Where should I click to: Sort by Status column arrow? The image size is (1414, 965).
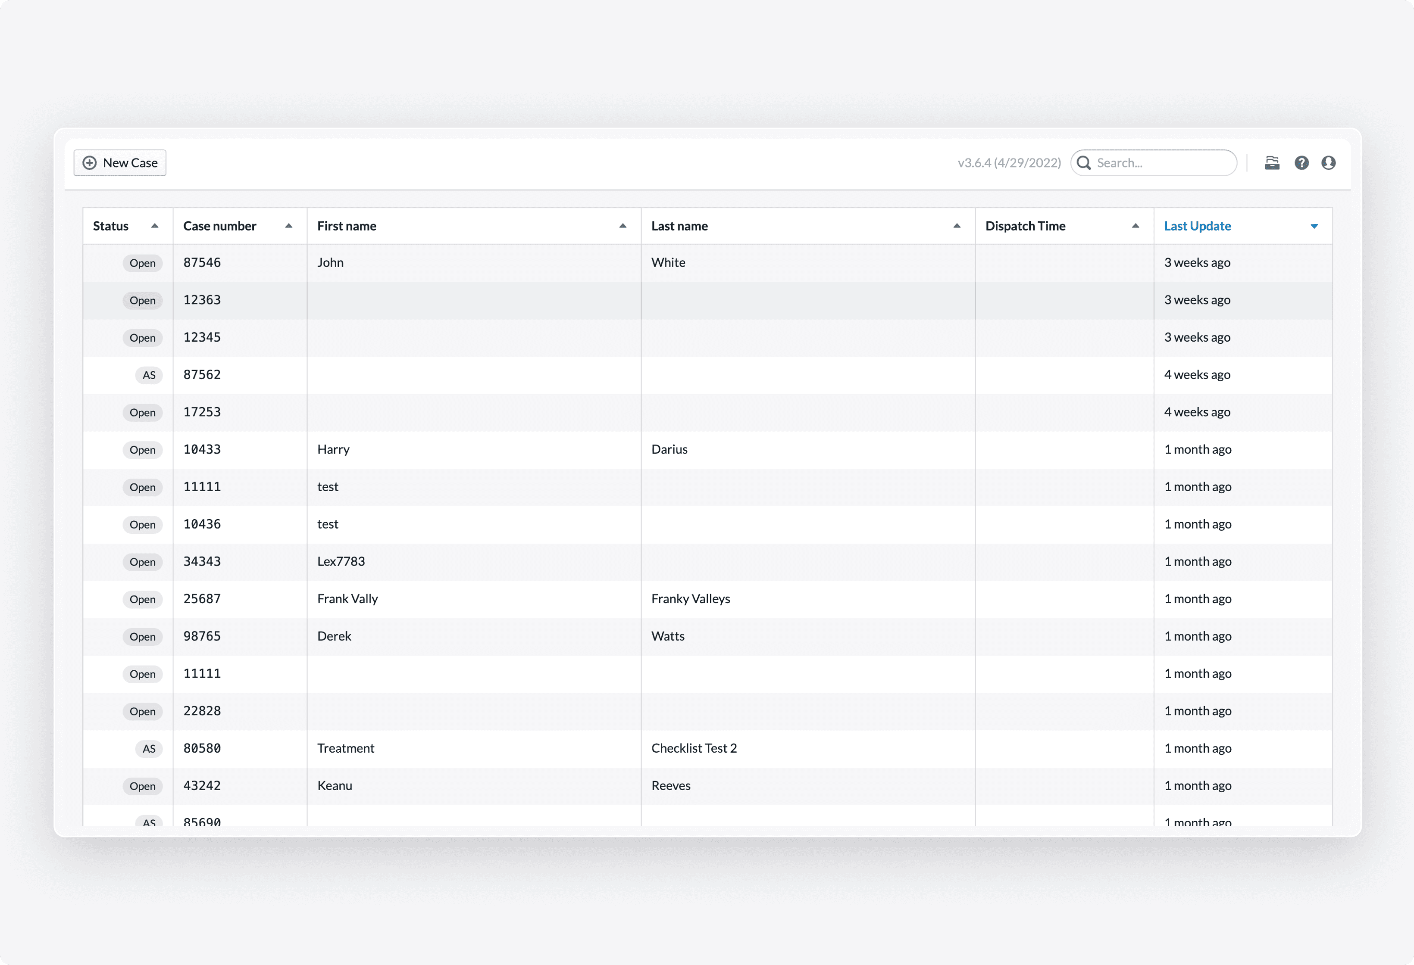pyautogui.click(x=155, y=226)
